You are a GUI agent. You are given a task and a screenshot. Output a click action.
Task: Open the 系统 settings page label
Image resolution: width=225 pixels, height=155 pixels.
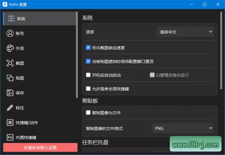[x=21, y=19]
